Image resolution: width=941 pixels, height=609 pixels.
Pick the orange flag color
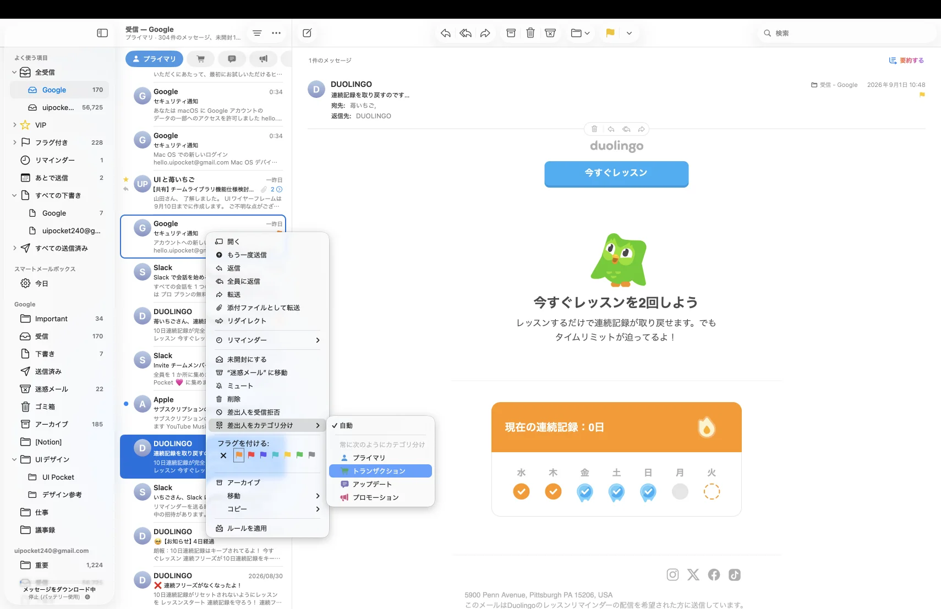239,455
